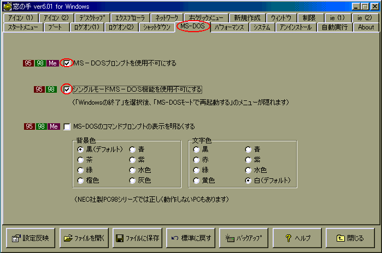The height and width of the screenshot is (253, 382).
Task: Switch to the ie (1) tab
Action: tap(337, 18)
